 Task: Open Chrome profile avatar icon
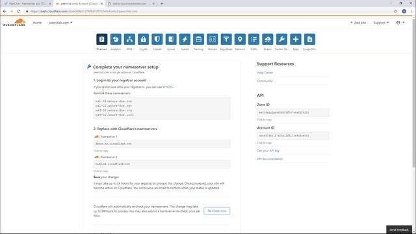404,11
